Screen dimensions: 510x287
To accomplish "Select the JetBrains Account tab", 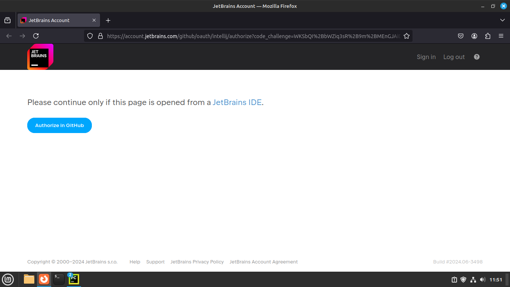I will pos(59,20).
